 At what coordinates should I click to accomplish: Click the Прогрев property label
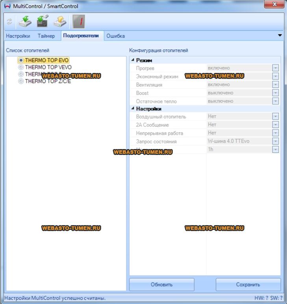pos(145,68)
